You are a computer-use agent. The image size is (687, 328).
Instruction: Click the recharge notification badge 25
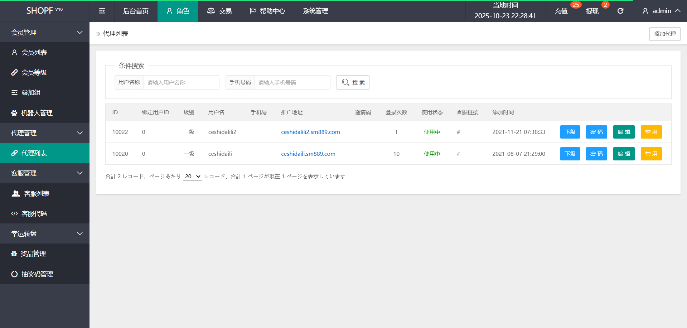click(x=576, y=5)
